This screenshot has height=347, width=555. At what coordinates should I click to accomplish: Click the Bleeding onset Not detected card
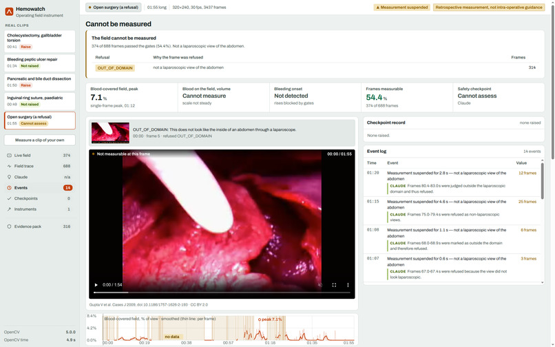pyautogui.click(x=315, y=97)
